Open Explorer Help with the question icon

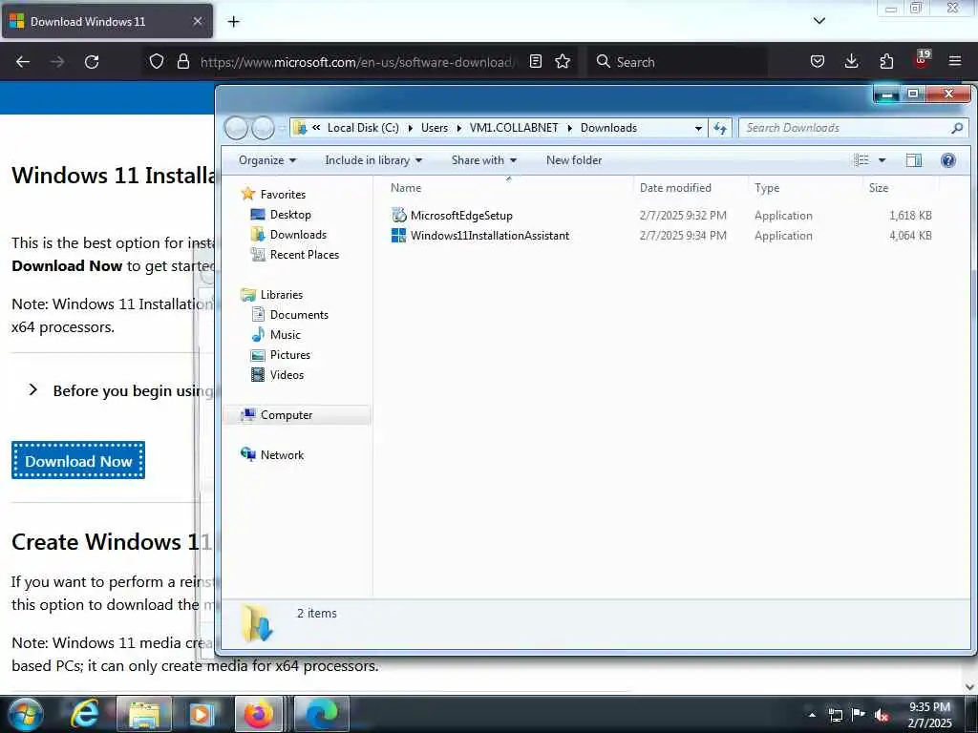click(948, 160)
